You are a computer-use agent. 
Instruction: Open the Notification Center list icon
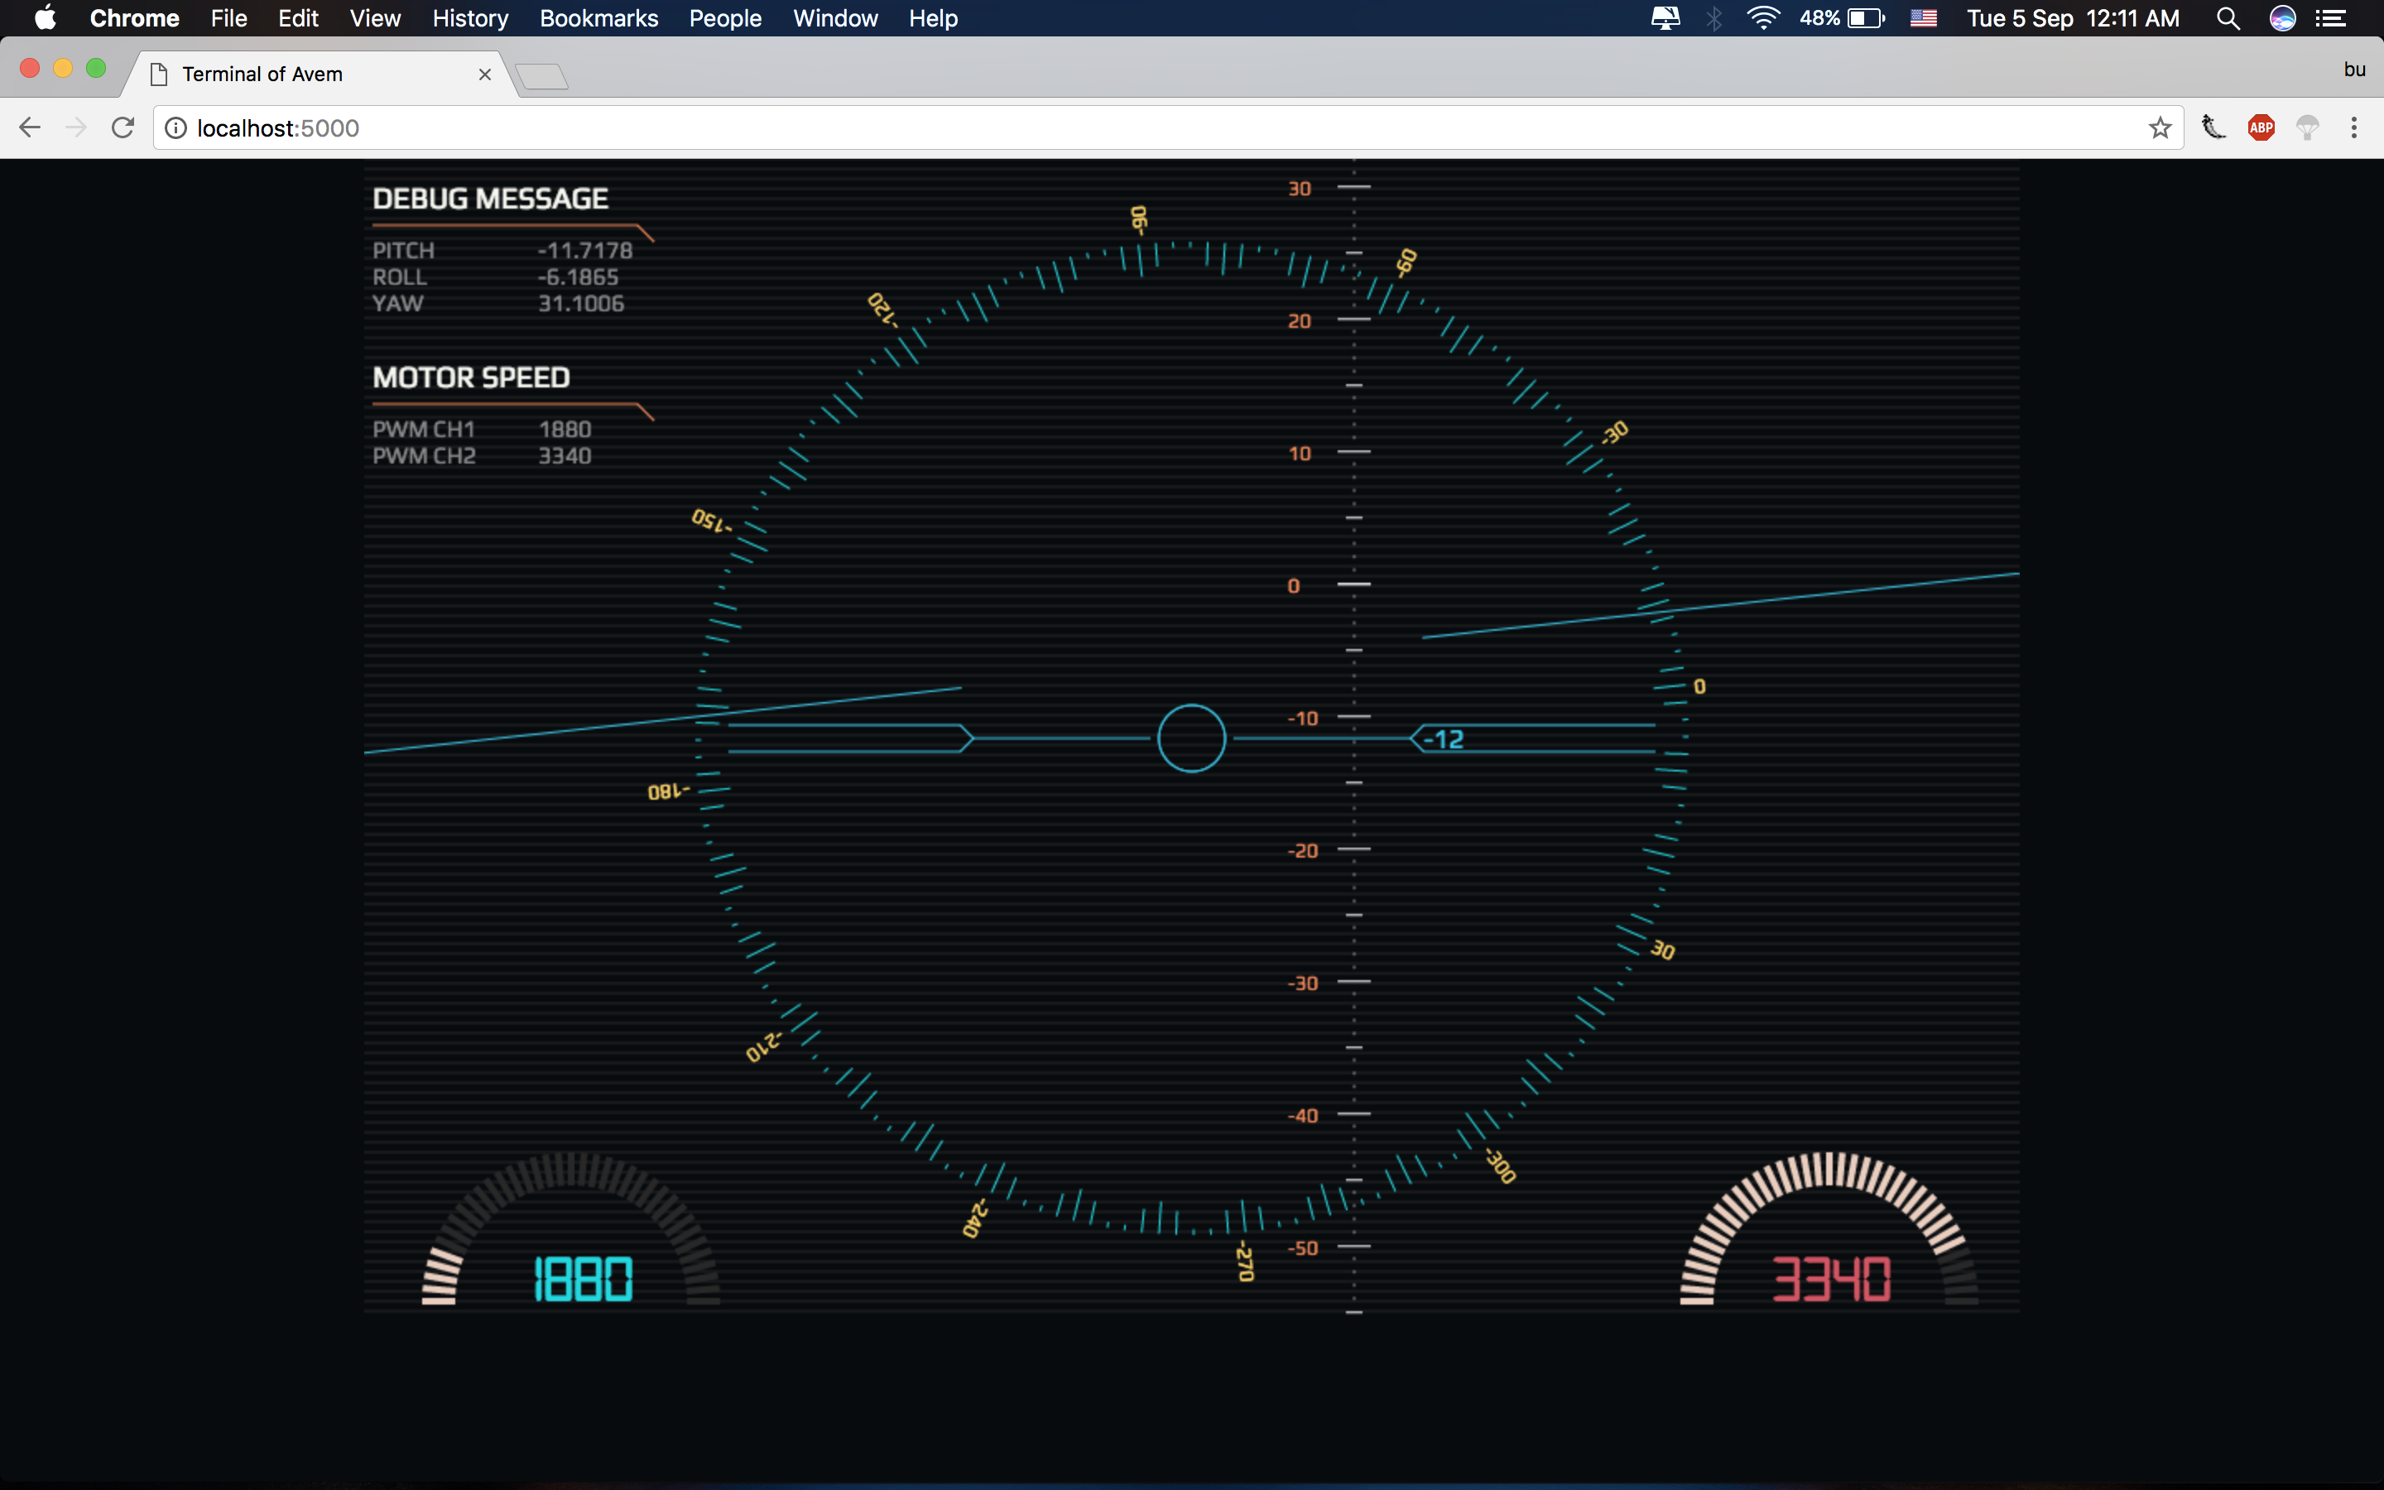point(2330,19)
